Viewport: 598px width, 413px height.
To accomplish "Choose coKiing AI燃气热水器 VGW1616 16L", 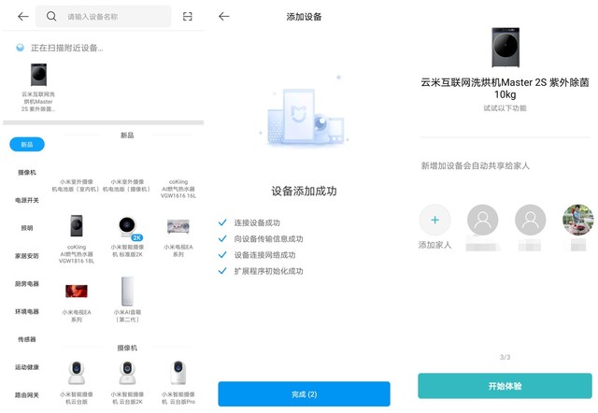I will click(x=178, y=189).
